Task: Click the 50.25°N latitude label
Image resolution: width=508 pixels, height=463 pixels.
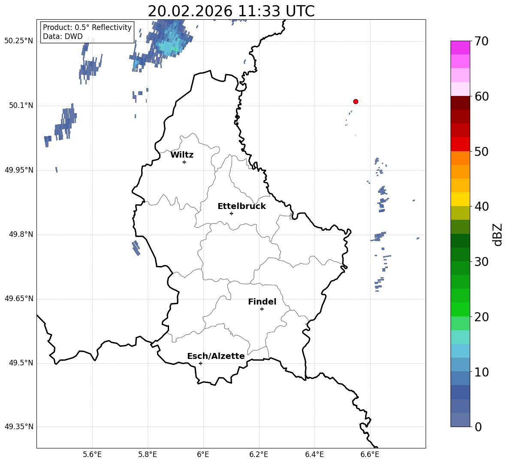Action: [x=19, y=41]
